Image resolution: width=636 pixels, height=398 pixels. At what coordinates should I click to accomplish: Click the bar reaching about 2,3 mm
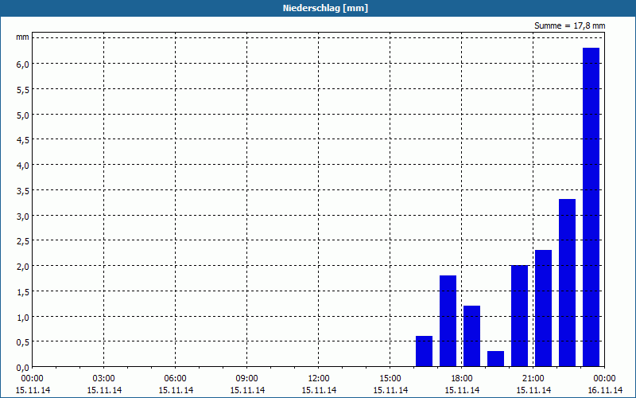coord(543,308)
